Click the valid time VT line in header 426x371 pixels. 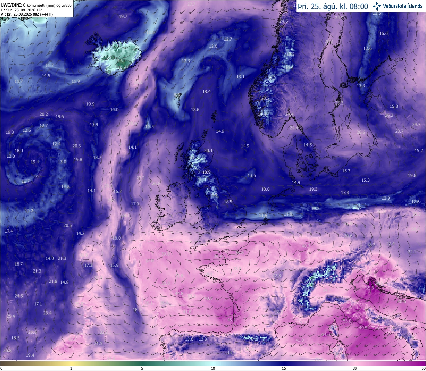coord(27,14)
